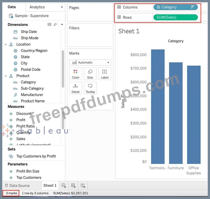The width and height of the screenshot is (210, 199).
Task: Open the Label marks card
Action: point(105,74)
